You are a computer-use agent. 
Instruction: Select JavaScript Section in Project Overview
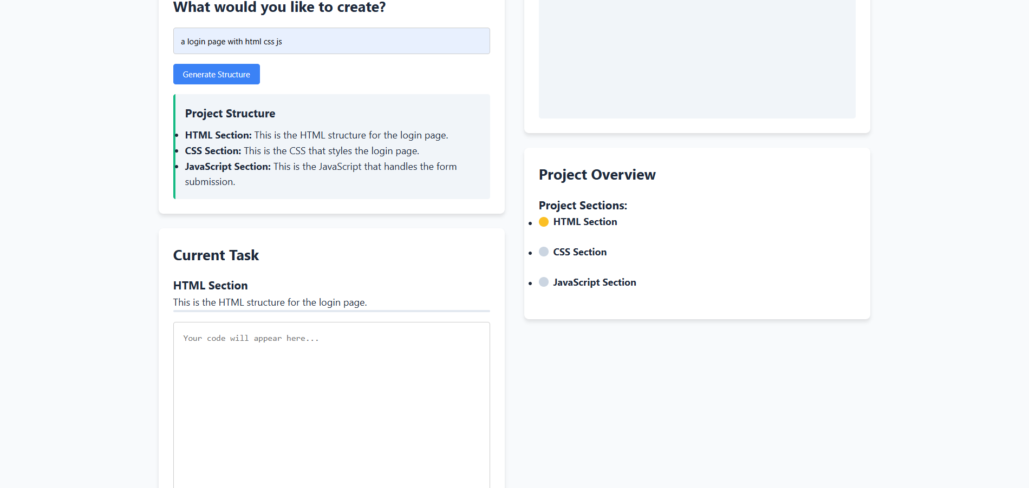click(594, 282)
